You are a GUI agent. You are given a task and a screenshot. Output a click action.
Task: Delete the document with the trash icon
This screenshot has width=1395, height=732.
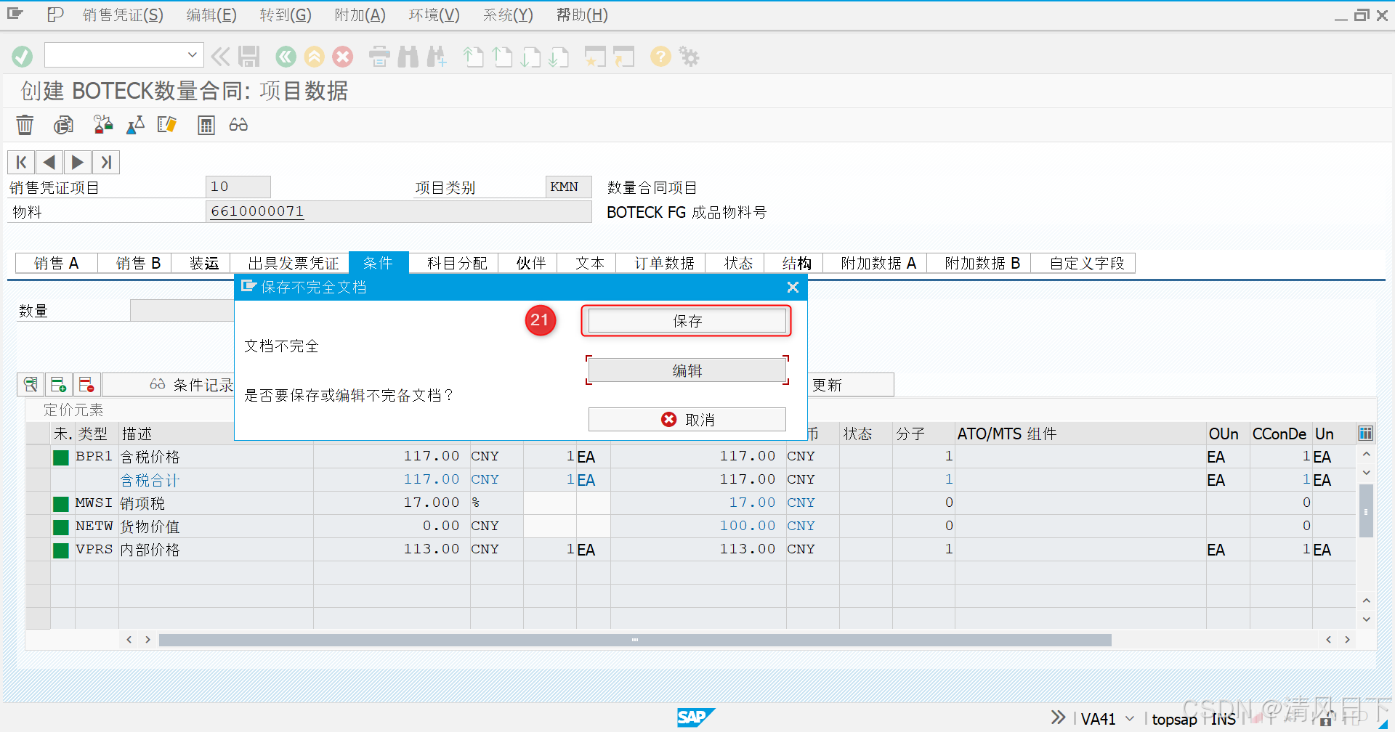[x=24, y=124]
